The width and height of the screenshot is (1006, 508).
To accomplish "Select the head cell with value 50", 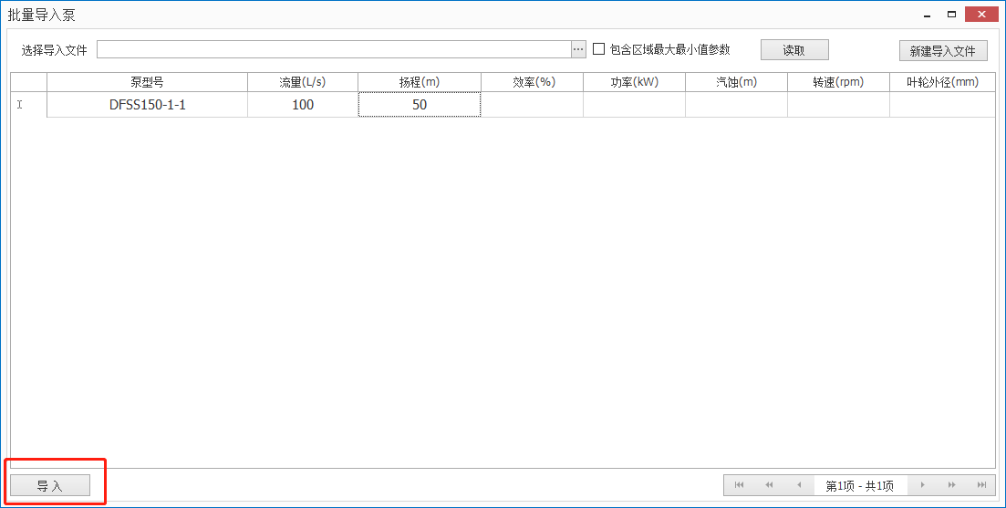I will pos(420,105).
